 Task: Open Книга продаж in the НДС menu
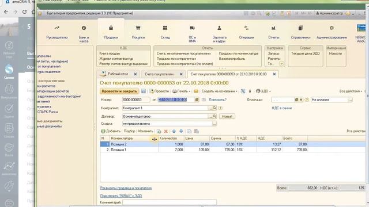[110, 53]
